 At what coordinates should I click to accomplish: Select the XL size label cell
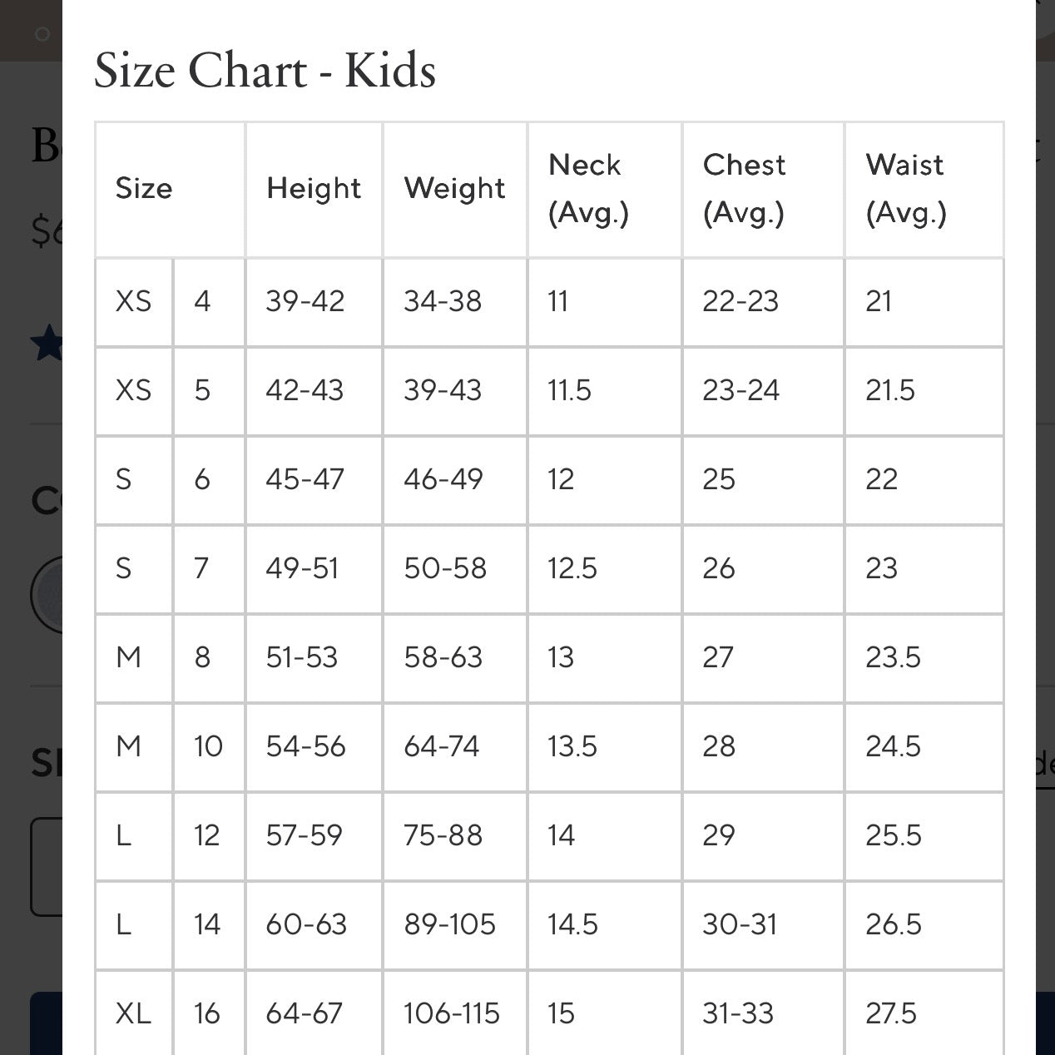134,1013
